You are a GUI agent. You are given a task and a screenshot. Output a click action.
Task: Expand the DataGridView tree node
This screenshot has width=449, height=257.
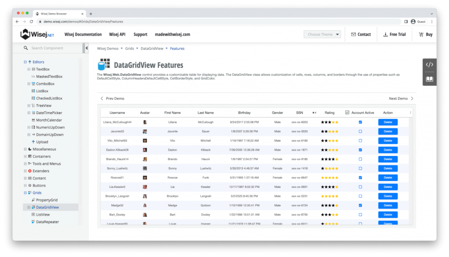pyautogui.click(x=29, y=207)
